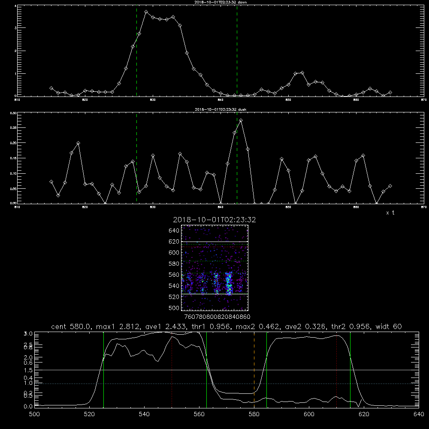Click the spectrogram x-axis label string '760780800820840860'
Viewport: 429px width, 429px height.
tap(217, 317)
